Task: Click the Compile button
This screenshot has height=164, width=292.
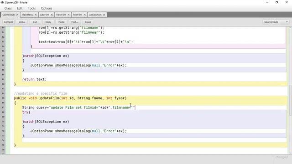Action: [9, 22]
